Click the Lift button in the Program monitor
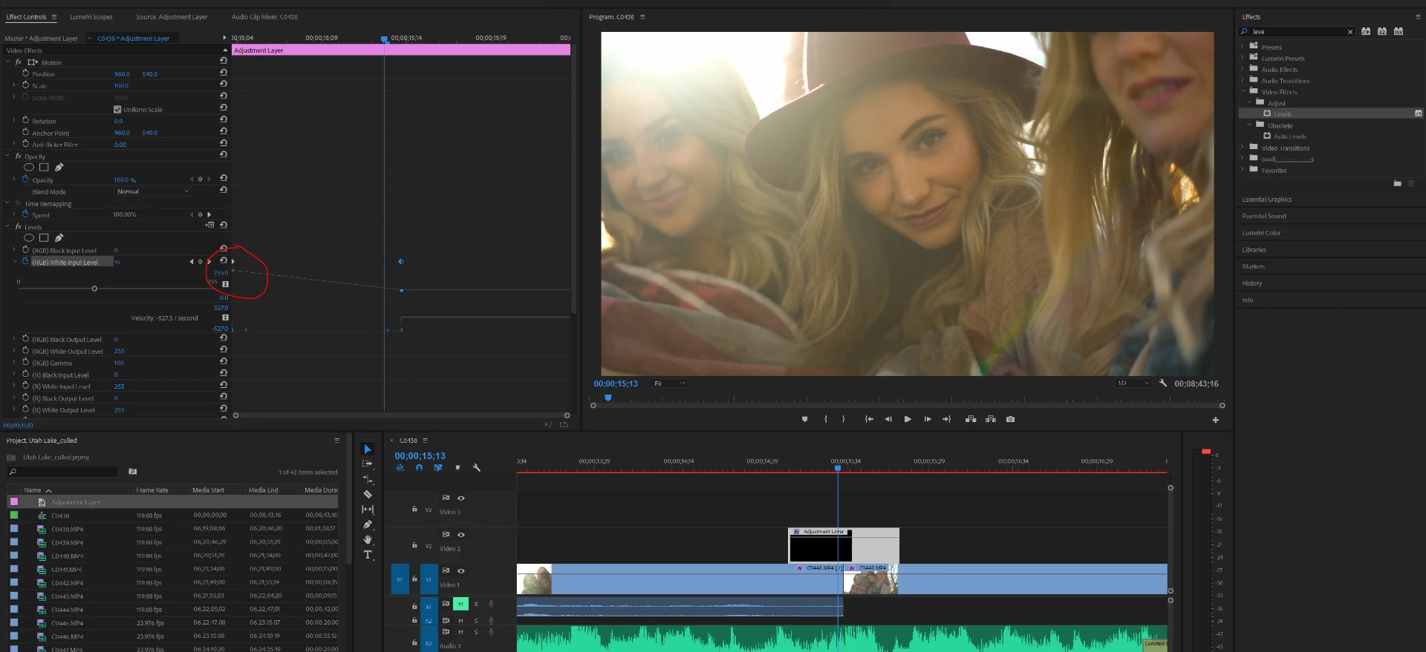 coord(971,419)
